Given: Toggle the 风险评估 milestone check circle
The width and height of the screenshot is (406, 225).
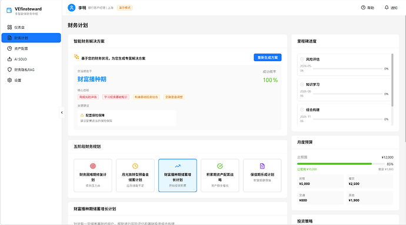Looking at the screenshot, I should (x=302, y=59).
